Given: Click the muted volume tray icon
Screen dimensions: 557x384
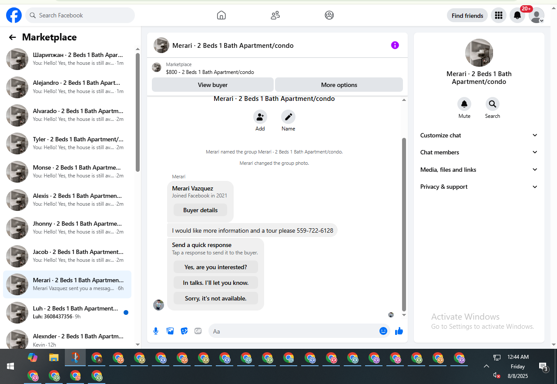Looking at the screenshot, I should coord(497,375).
